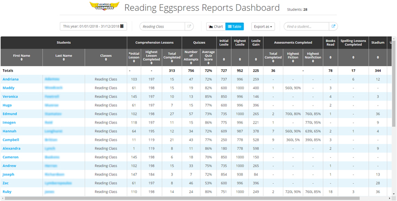Sort the Books Read column
This screenshot has height=201, width=397.
(x=331, y=57)
